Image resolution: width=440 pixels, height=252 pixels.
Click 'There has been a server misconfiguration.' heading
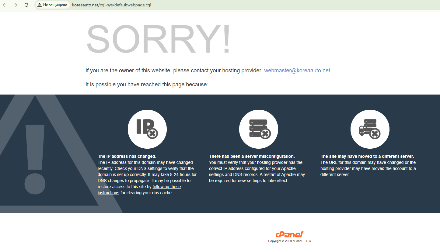[x=252, y=156]
